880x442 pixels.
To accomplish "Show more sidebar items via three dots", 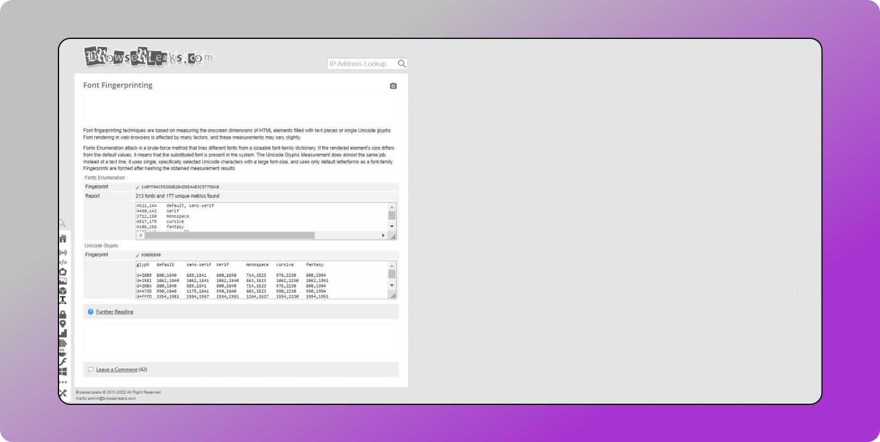I will (63, 382).
